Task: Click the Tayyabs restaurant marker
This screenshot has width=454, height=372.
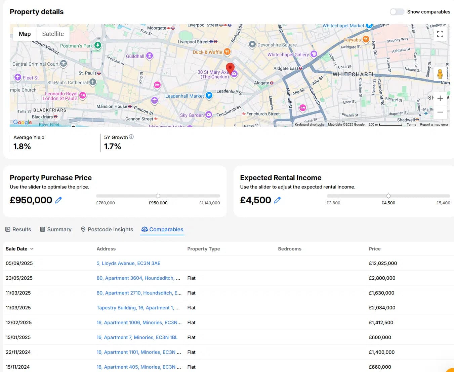Action: 366,39
